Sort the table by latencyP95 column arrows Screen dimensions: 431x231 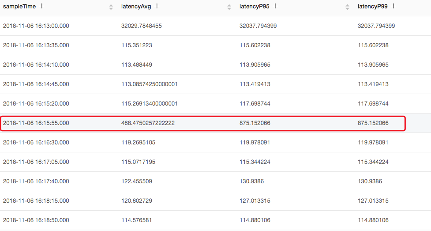tap(348, 7)
